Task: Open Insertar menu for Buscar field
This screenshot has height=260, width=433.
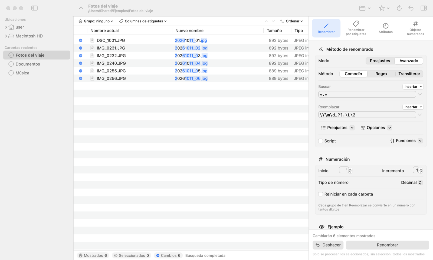Action: (413, 87)
